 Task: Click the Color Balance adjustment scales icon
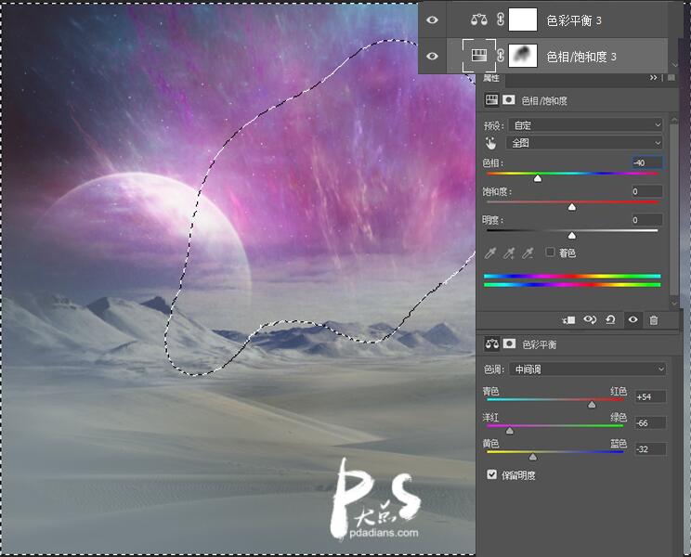pyautogui.click(x=492, y=343)
